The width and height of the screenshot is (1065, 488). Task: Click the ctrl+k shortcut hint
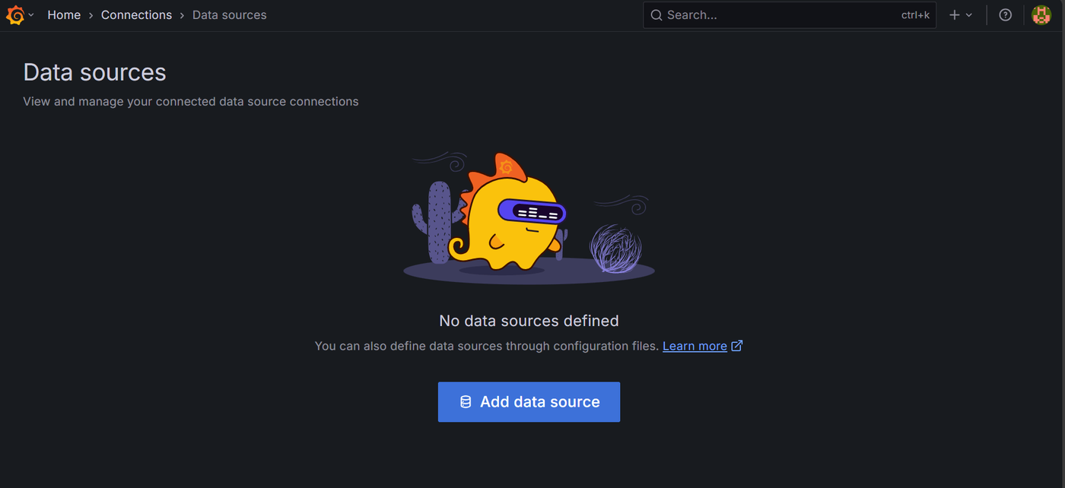pyautogui.click(x=915, y=15)
